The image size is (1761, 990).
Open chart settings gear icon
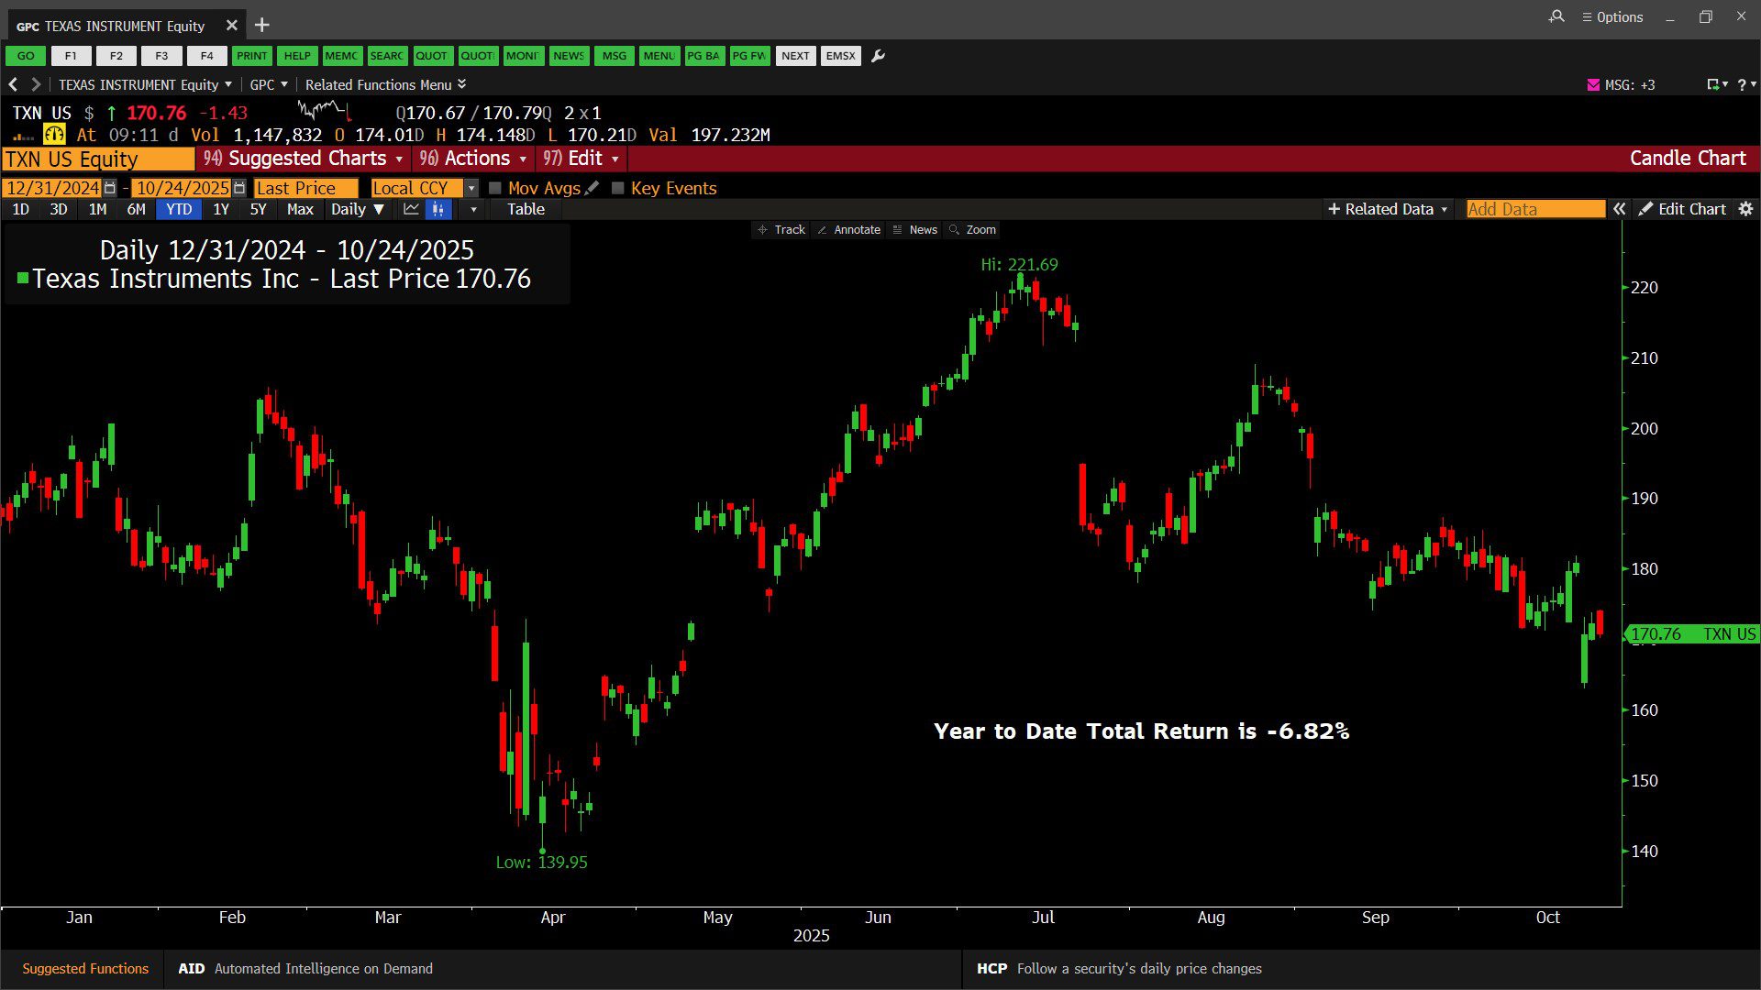[1745, 209]
